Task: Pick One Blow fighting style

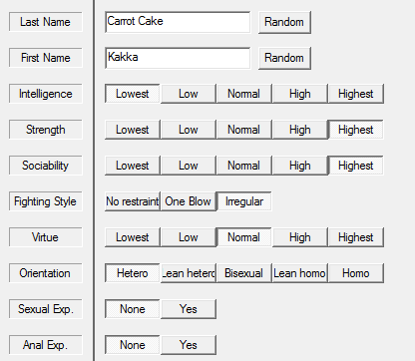Action: pyautogui.click(x=189, y=201)
